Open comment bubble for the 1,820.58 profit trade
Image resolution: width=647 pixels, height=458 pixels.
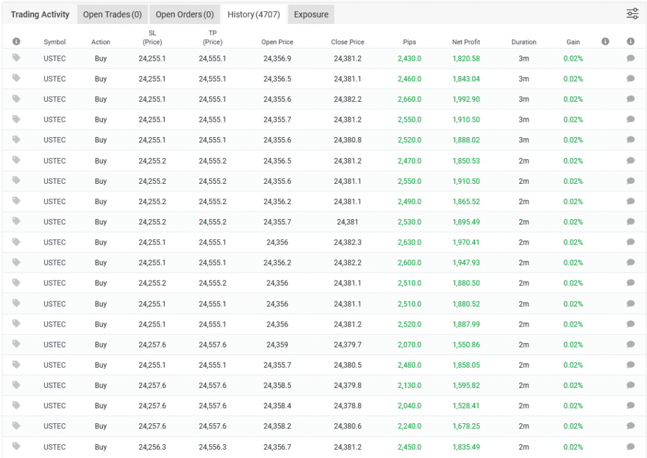[x=630, y=59]
